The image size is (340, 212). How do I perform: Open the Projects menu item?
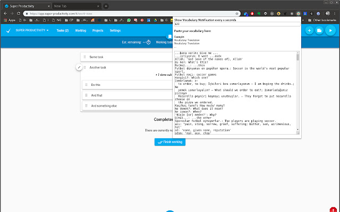pyautogui.click(x=98, y=31)
